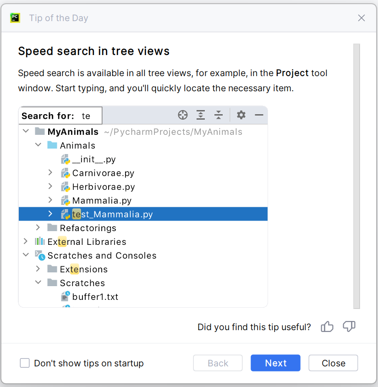Expand the External Libraries node
The height and width of the screenshot is (387, 378).
26,242
